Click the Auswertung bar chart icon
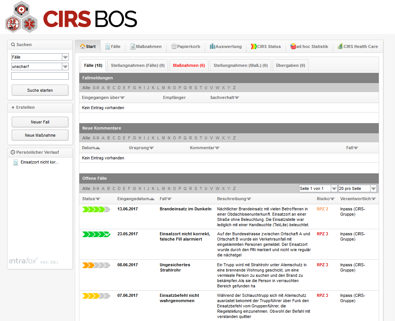Screen dimensions: 395x321 coord(212,46)
